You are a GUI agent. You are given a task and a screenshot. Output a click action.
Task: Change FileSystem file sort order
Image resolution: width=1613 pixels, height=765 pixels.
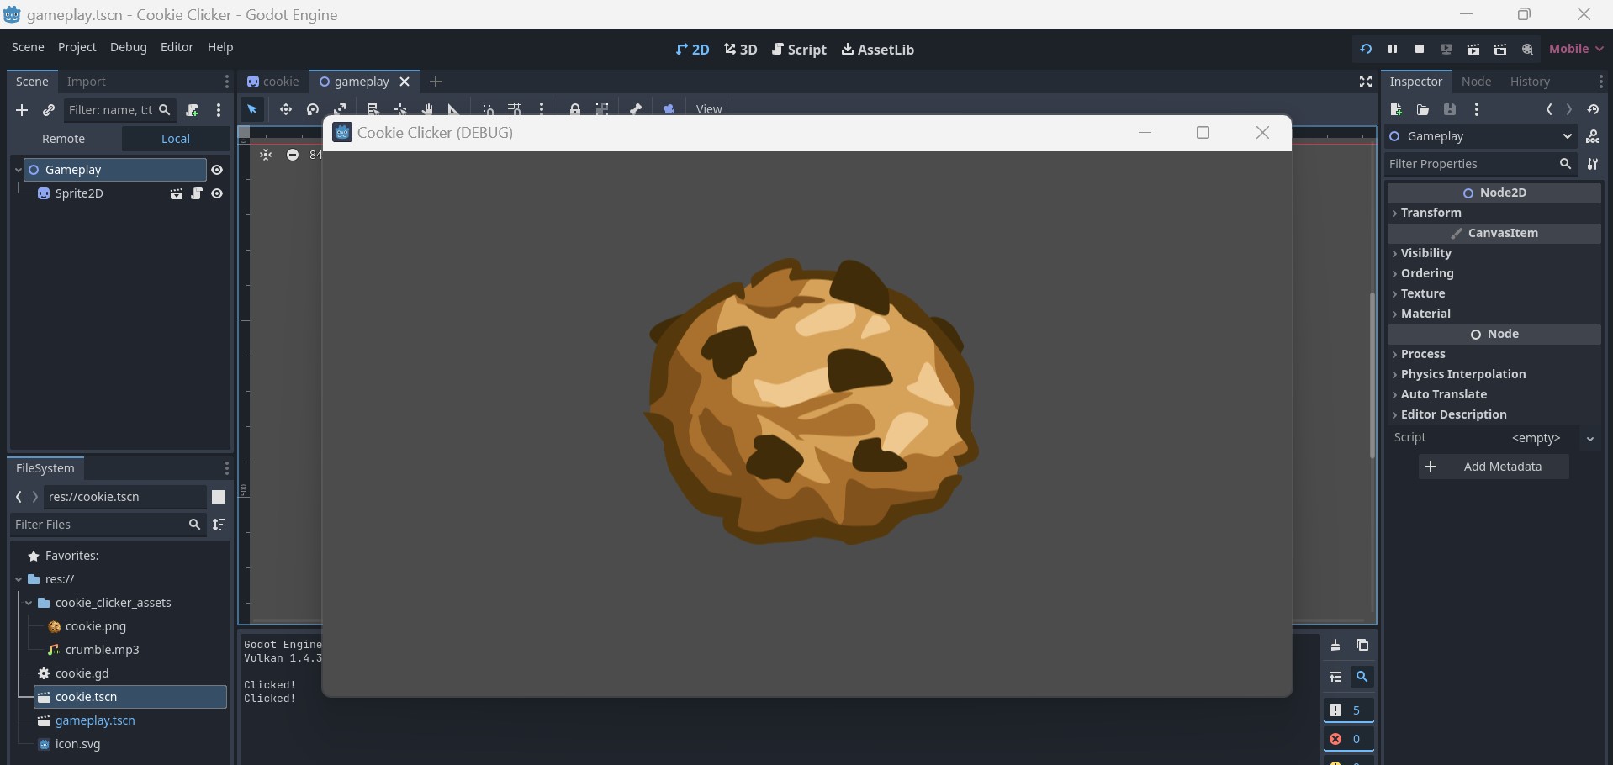pos(219,525)
